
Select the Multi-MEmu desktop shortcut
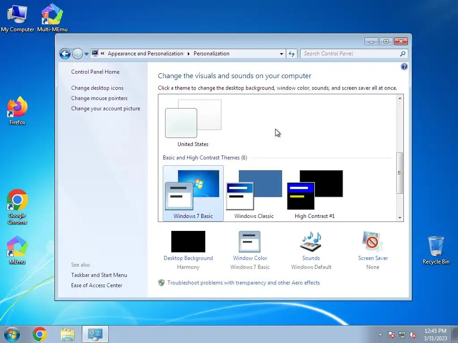pos(52,17)
